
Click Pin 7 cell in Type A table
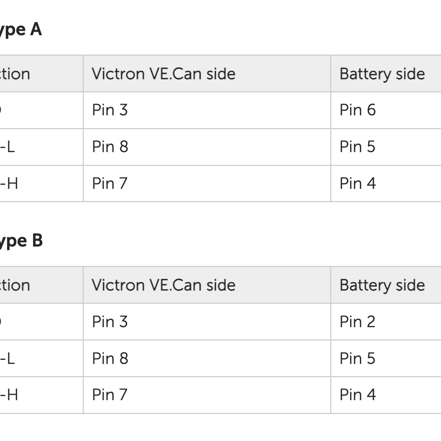pyautogui.click(x=110, y=183)
